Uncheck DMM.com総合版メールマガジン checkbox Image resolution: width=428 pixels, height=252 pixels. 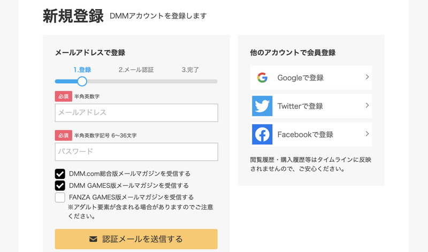point(60,174)
